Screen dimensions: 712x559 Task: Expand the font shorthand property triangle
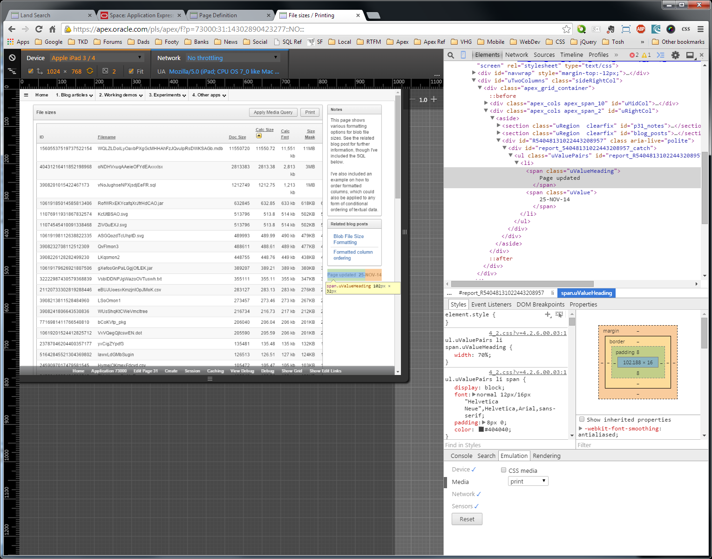474,395
